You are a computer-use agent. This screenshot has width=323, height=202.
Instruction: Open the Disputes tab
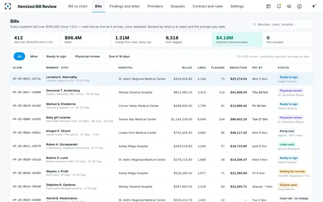pos(178,6)
